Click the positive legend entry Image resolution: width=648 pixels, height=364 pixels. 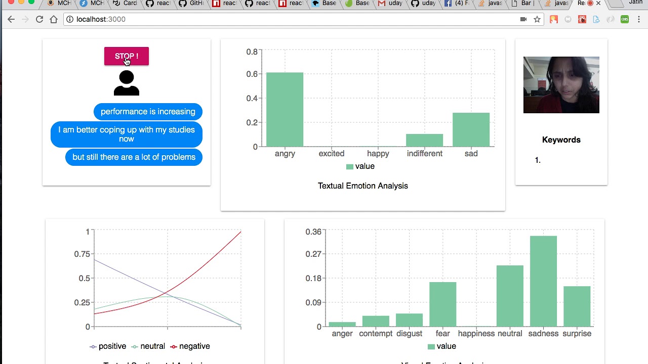[108, 346]
